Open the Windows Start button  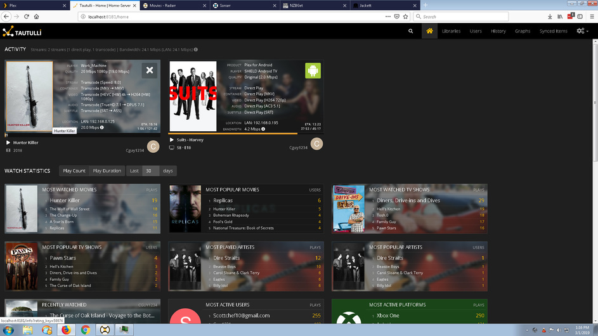coord(8,330)
